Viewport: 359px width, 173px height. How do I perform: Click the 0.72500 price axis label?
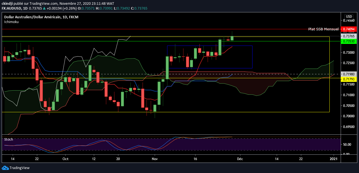[349, 63]
